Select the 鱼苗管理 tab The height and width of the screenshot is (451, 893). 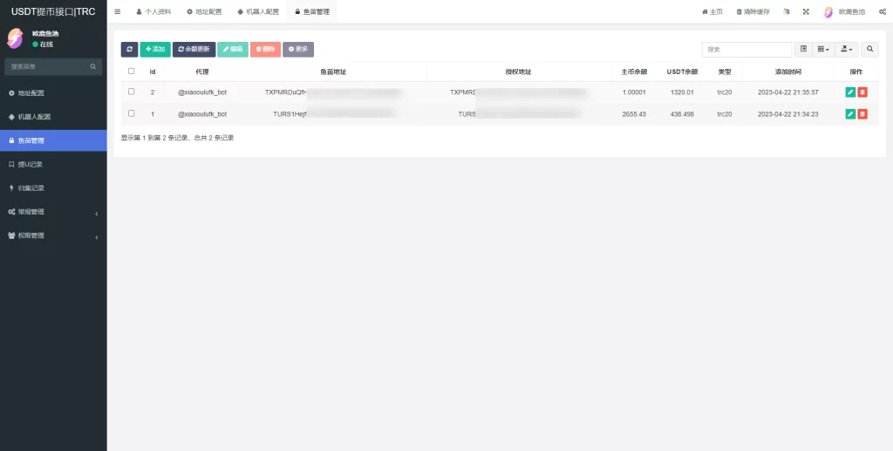[x=312, y=11]
